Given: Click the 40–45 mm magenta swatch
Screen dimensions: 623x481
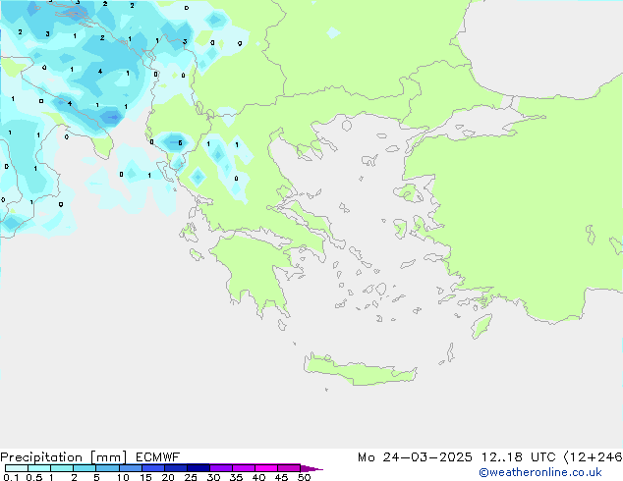Looking at the screenshot, I should tap(266, 468).
